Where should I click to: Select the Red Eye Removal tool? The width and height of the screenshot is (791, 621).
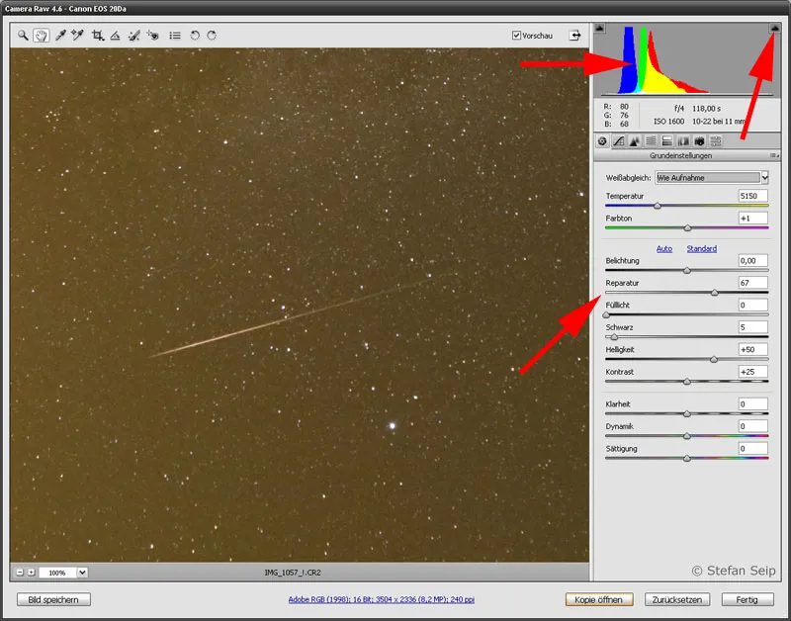point(152,36)
